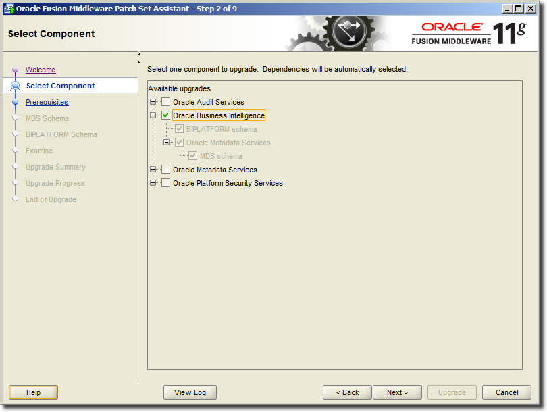Select the Select Component step in navigation
This screenshot has width=547, height=412.
coord(60,86)
